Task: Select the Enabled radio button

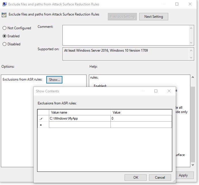Action: [x=4, y=36]
